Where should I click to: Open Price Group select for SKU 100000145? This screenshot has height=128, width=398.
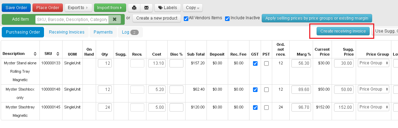(x=374, y=107)
